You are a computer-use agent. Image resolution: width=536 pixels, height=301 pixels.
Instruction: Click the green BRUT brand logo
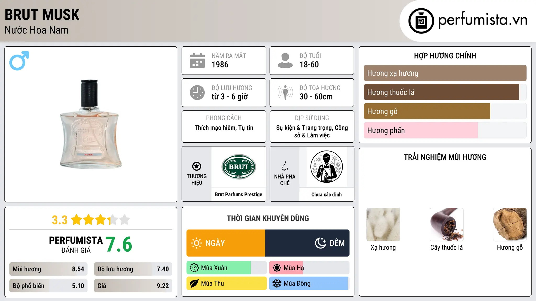(x=239, y=167)
